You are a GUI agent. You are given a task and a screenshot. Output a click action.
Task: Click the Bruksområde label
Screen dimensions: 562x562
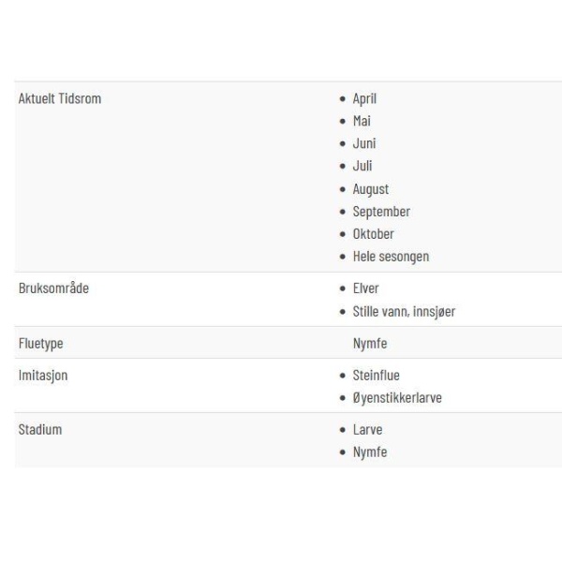click(53, 288)
